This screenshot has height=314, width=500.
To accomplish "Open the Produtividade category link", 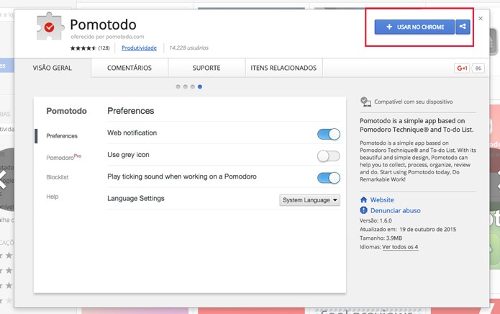I will (x=139, y=48).
